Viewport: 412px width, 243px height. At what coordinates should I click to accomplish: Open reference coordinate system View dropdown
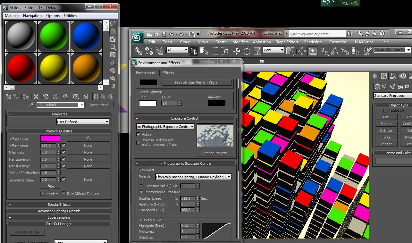click(273, 50)
